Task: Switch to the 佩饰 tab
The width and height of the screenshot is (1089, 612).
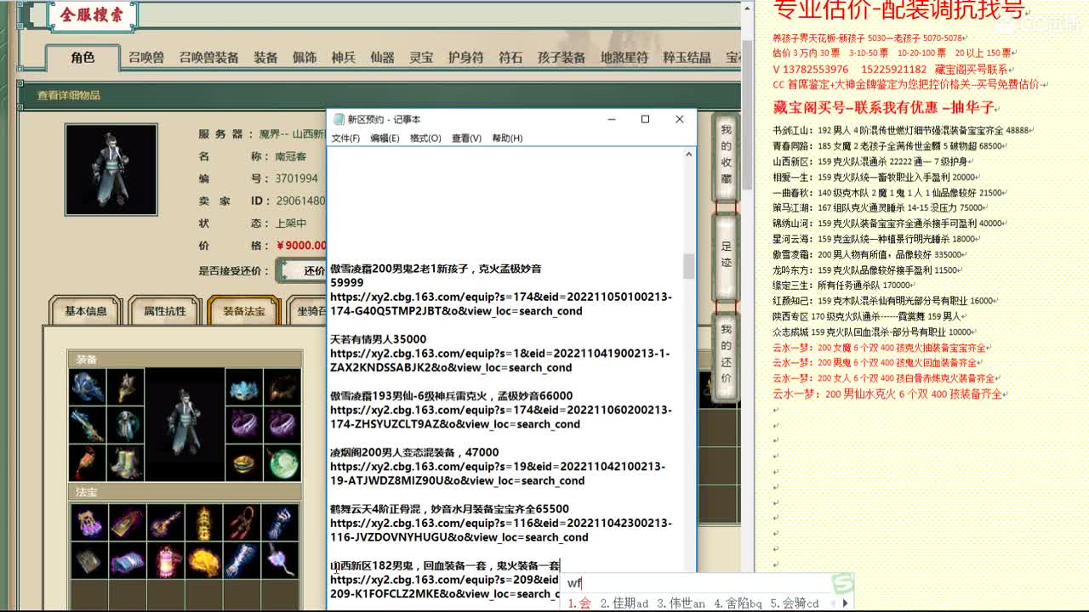Action: coord(305,57)
